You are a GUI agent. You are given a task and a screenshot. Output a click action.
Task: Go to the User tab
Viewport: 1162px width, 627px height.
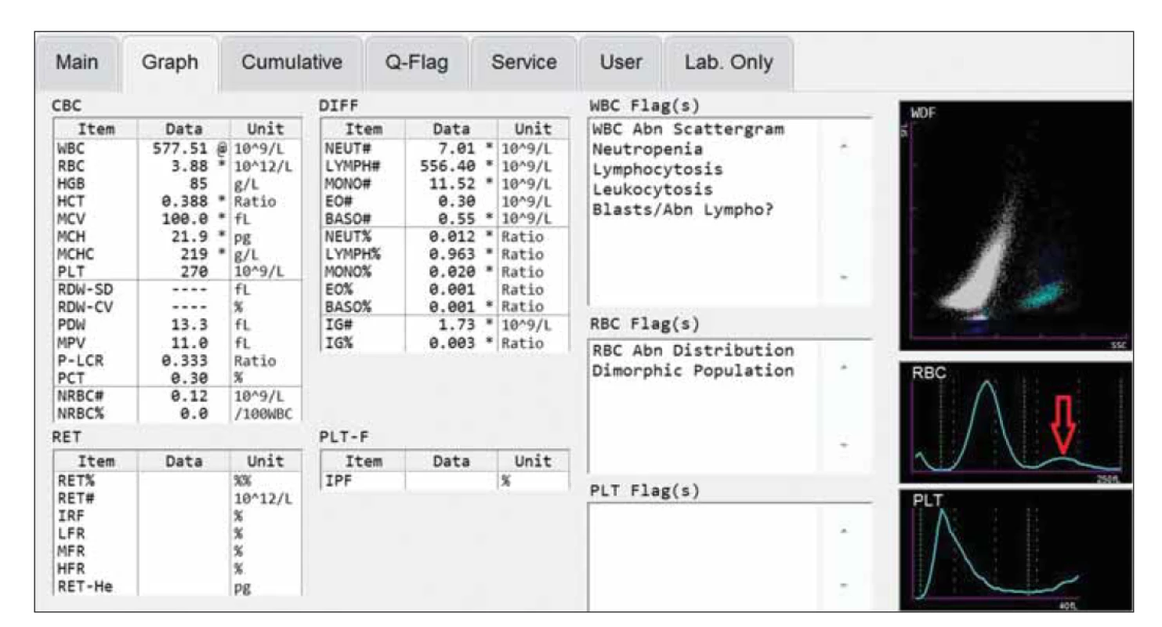[x=621, y=63]
